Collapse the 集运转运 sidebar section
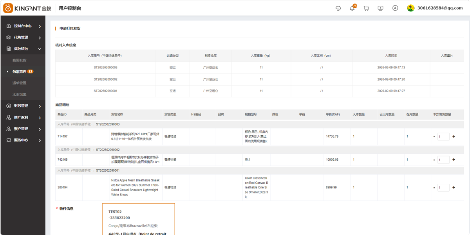 click(23, 49)
